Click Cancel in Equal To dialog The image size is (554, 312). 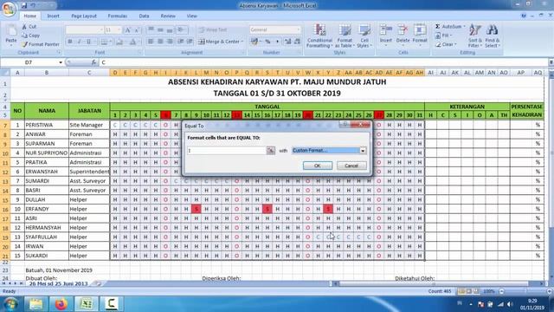tap(351, 166)
